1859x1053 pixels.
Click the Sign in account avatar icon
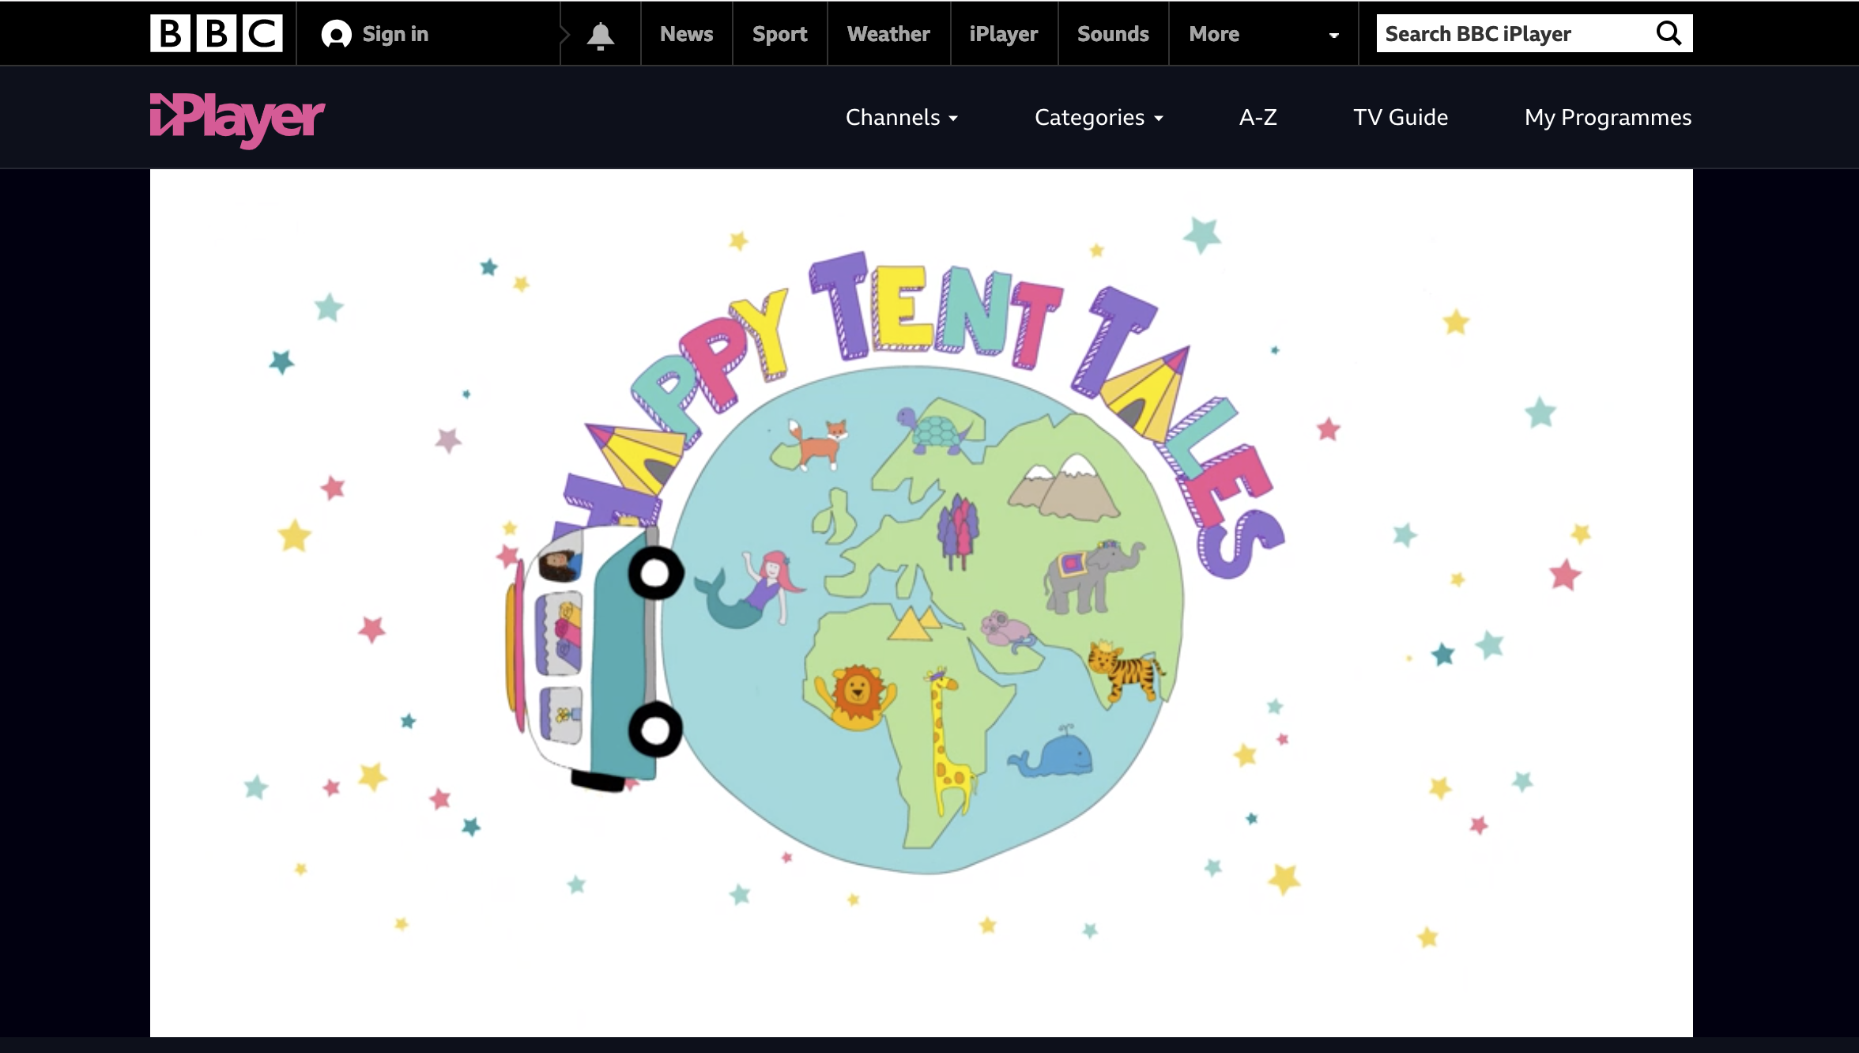click(x=336, y=34)
